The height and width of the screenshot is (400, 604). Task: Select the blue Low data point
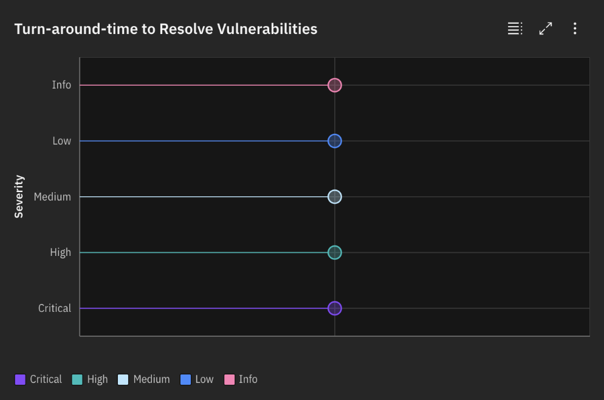tap(335, 141)
